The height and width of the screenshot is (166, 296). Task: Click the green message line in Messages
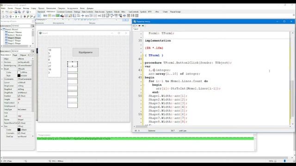point(145,139)
